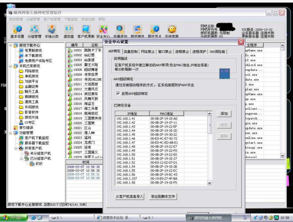Open 深度技术论坛 taskbar button
Image resolution: width=293 pixels, height=222 pixels.
pyautogui.click(x=117, y=218)
